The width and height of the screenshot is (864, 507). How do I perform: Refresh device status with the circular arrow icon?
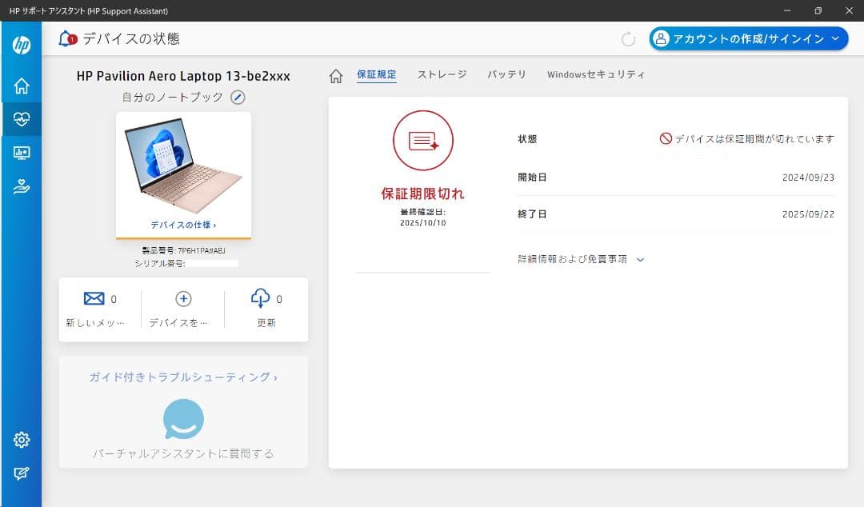pos(630,38)
